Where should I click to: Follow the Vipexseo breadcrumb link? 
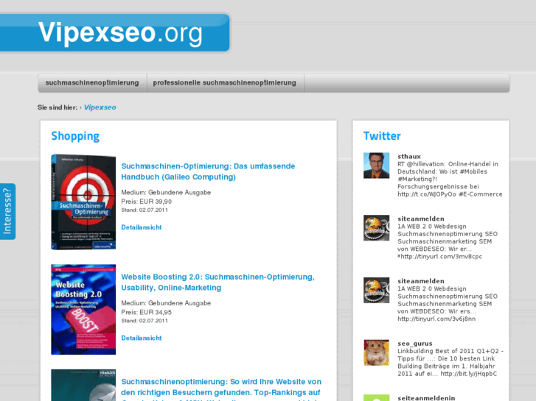pyautogui.click(x=100, y=107)
